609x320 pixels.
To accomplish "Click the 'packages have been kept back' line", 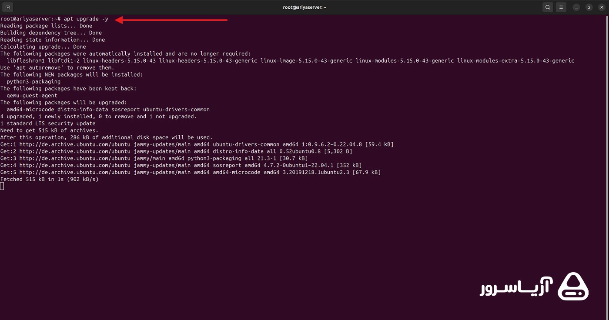I will [x=68, y=88].
